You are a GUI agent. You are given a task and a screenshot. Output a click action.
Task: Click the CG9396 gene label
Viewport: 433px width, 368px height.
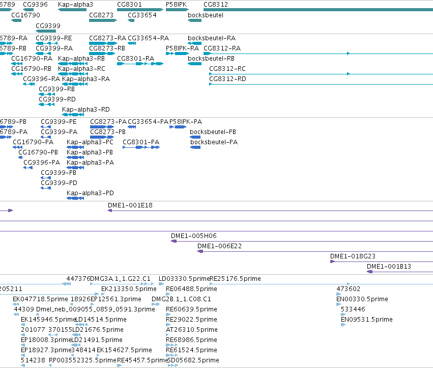(x=35, y=5)
